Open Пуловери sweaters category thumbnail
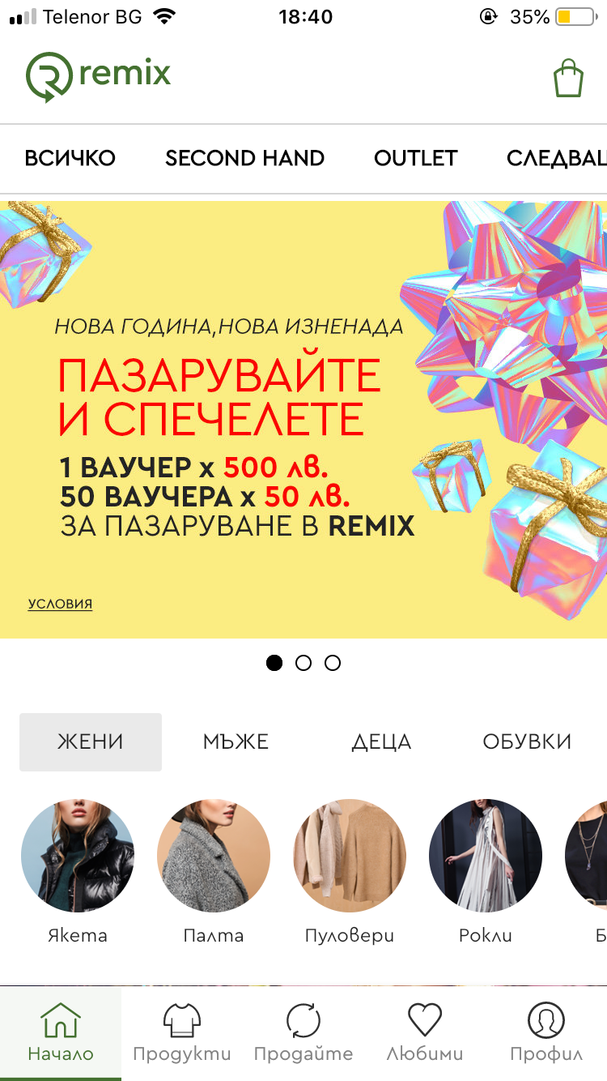This screenshot has height=1081, width=607. (350, 856)
